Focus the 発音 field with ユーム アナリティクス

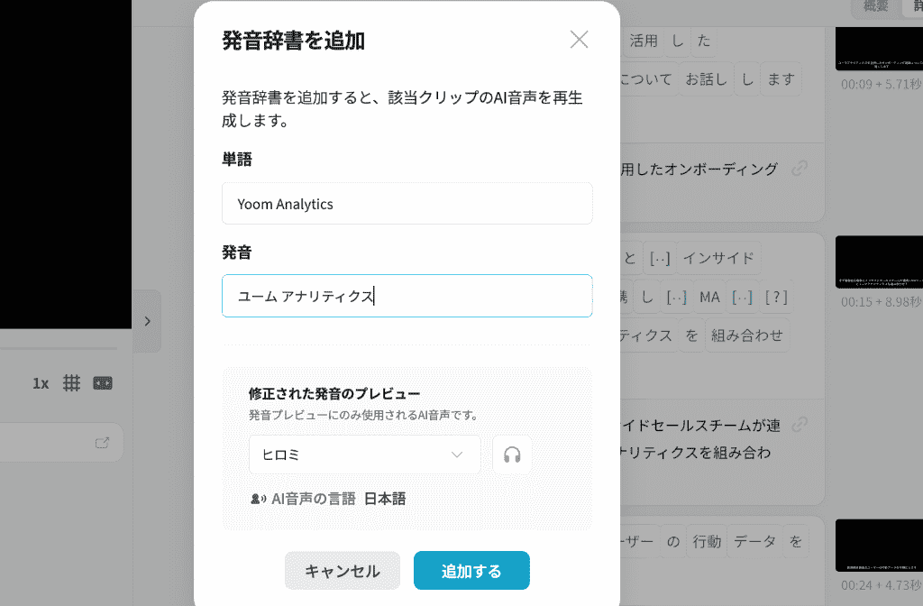407,296
